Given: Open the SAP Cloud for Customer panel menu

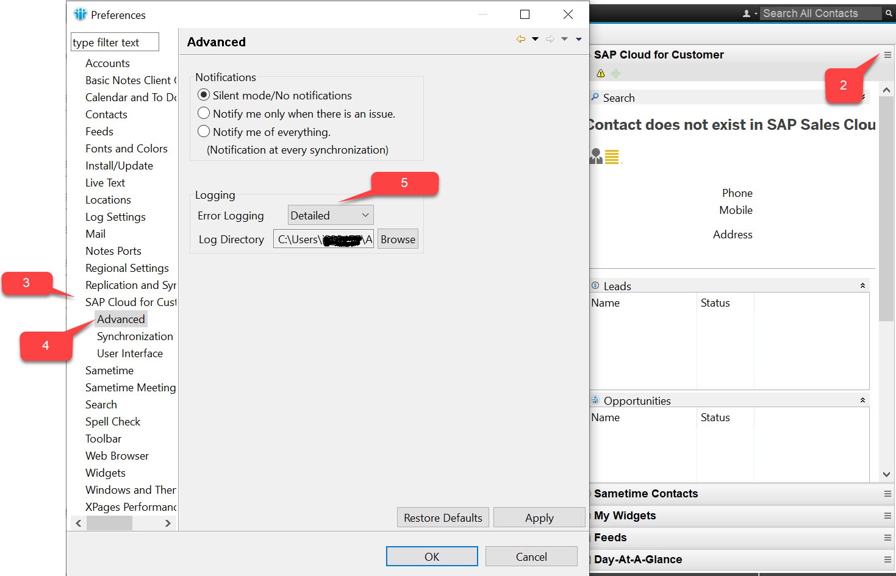Looking at the screenshot, I should click(x=887, y=55).
